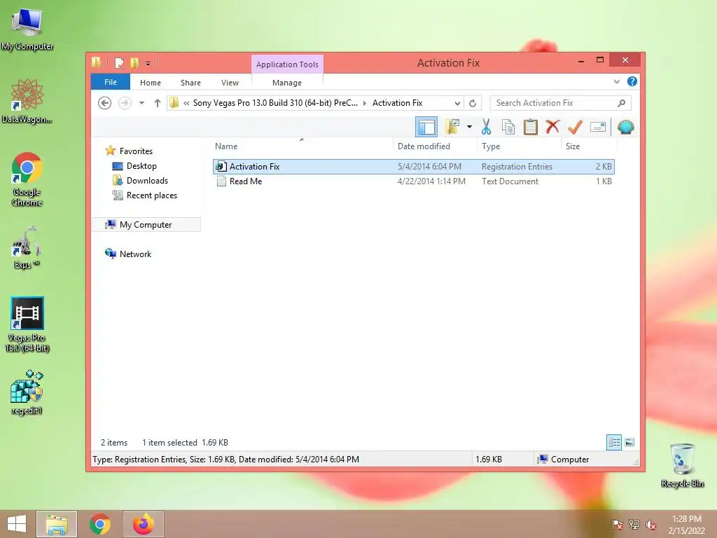Image resolution: width=717 pixels, height=538 pixels.
Task: Expand the breadcrumb arrow before Activation Fix
Action: tap(364, 103)
